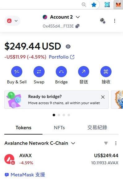Switch to the 交易紀錄 tab
This screenshot has width=123, height=195.
click(x=97, y=128)
